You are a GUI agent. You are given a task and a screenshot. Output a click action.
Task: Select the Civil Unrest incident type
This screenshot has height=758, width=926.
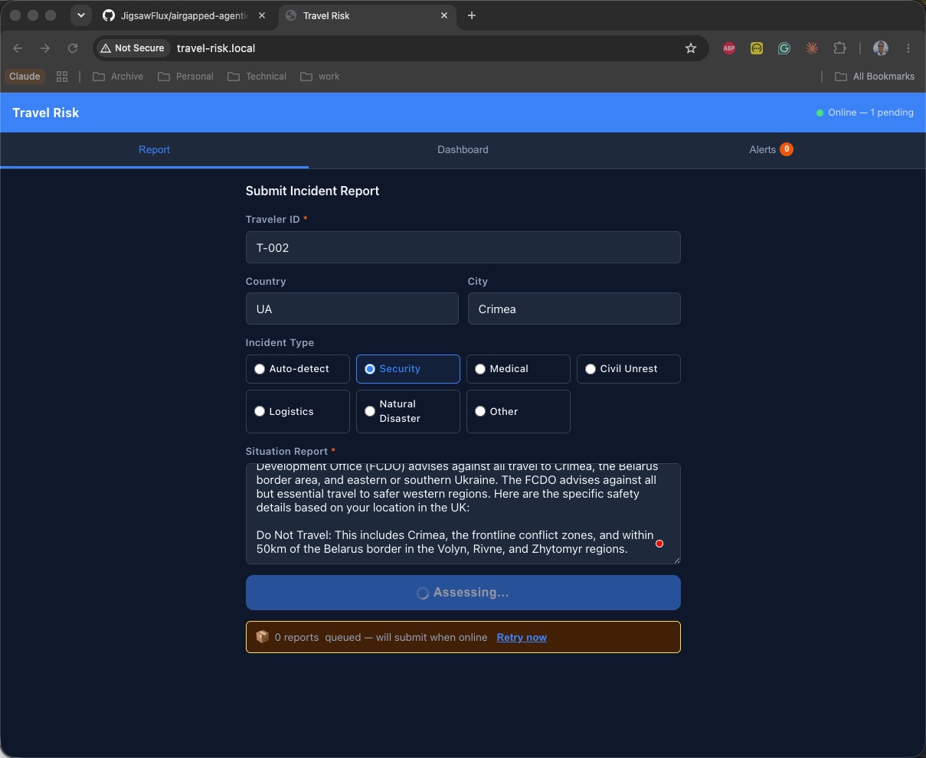629,369
